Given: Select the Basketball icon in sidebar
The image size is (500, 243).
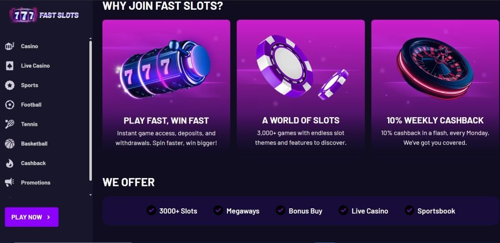Looking at the screenshot, I should tap(9, 144).
